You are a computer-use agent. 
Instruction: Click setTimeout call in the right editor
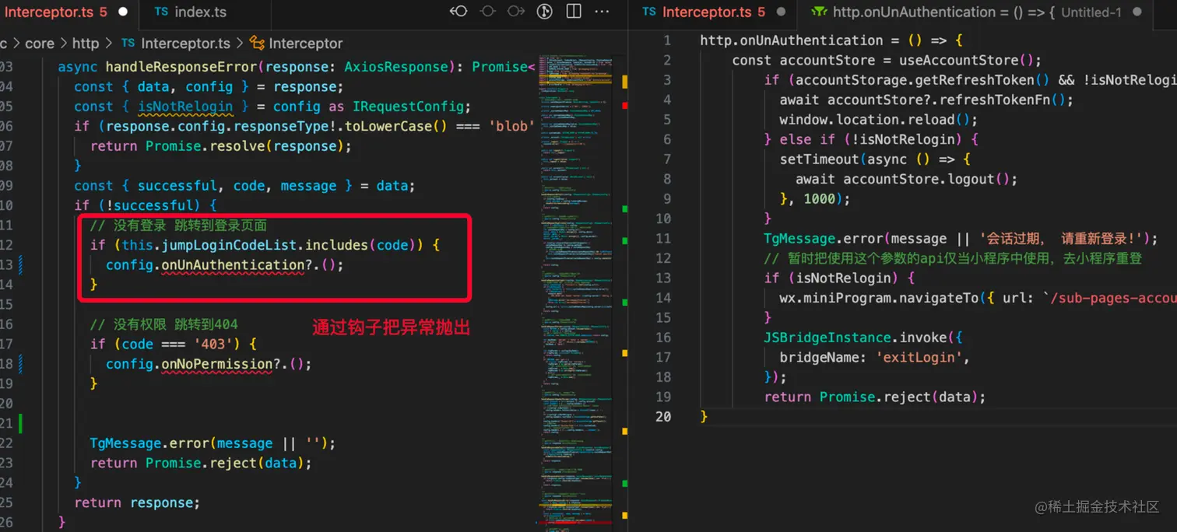pos(819,159)
